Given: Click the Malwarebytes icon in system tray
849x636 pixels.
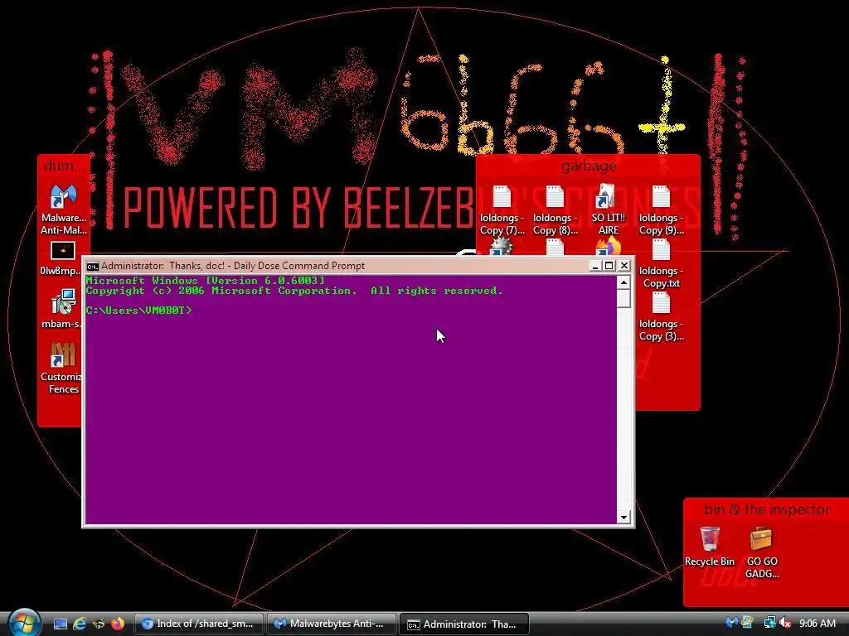Looking at the screenshot, I should coord(731,623).
